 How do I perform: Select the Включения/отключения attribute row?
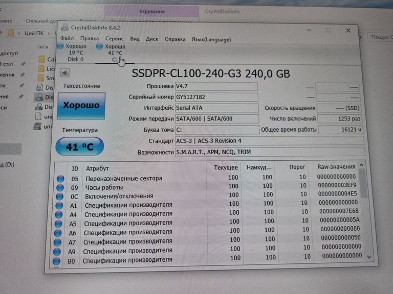[x=208, y=195]
